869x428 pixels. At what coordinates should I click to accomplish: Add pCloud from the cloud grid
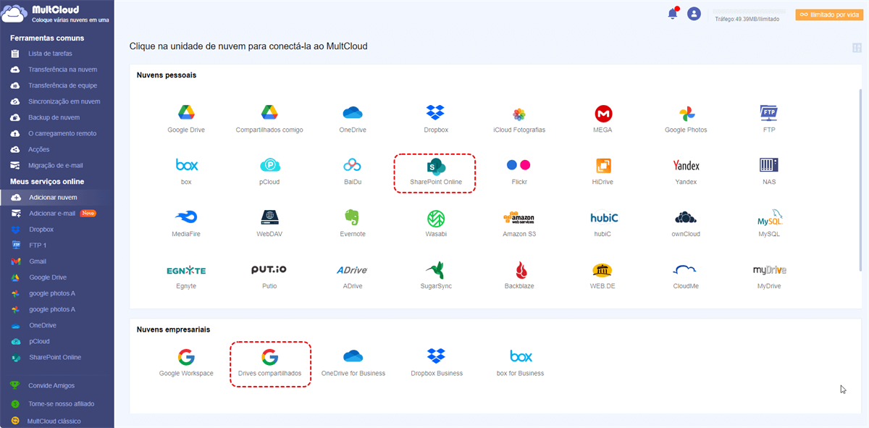pyautogui.click(x=269, y=171)
